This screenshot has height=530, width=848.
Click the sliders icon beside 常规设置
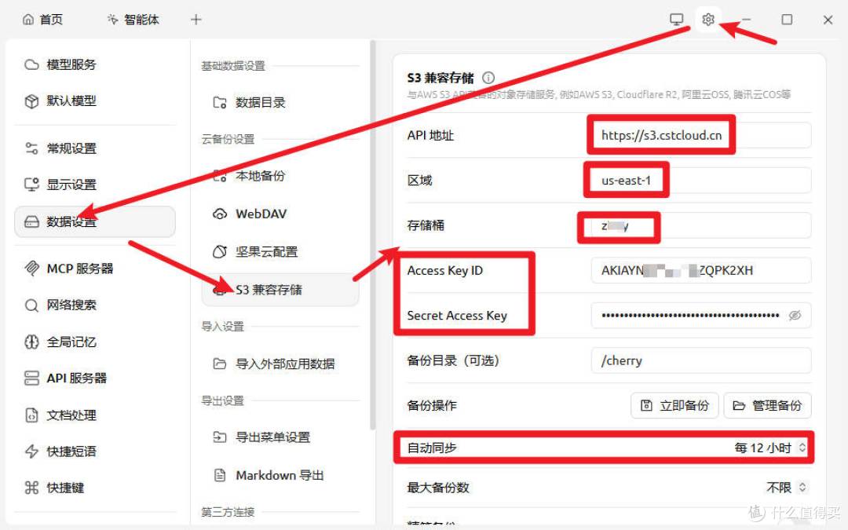[31, 148]
